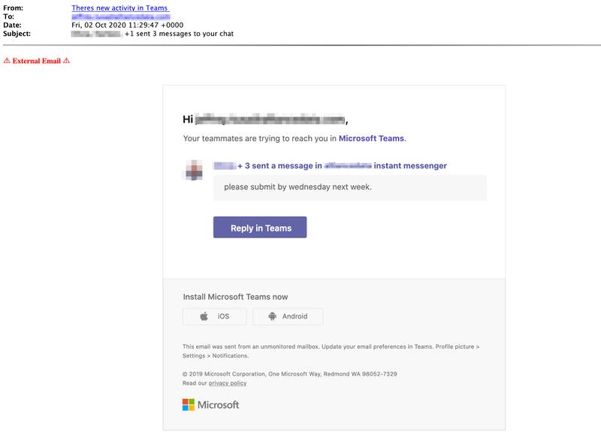Click the warning triangle before External Email
Viewport: 601px width, 441px height.
[7, 61]
